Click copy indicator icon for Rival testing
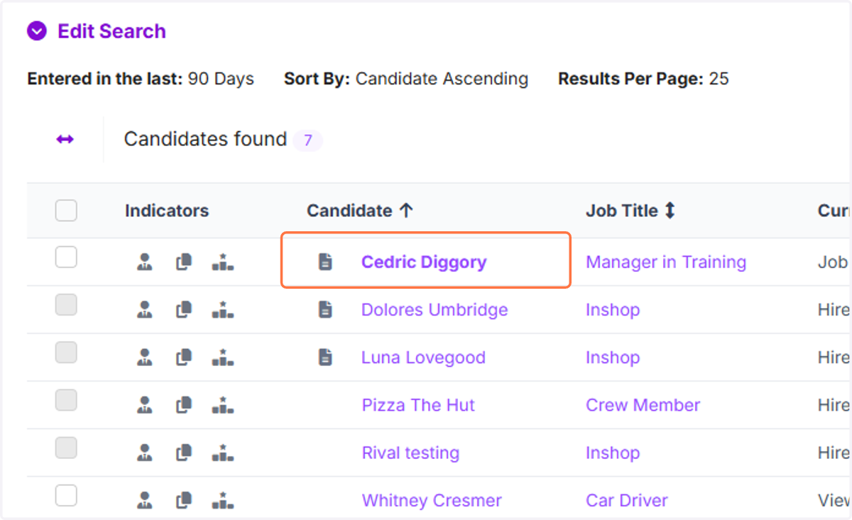The image size is (852, 520). [x=184, y=453]
